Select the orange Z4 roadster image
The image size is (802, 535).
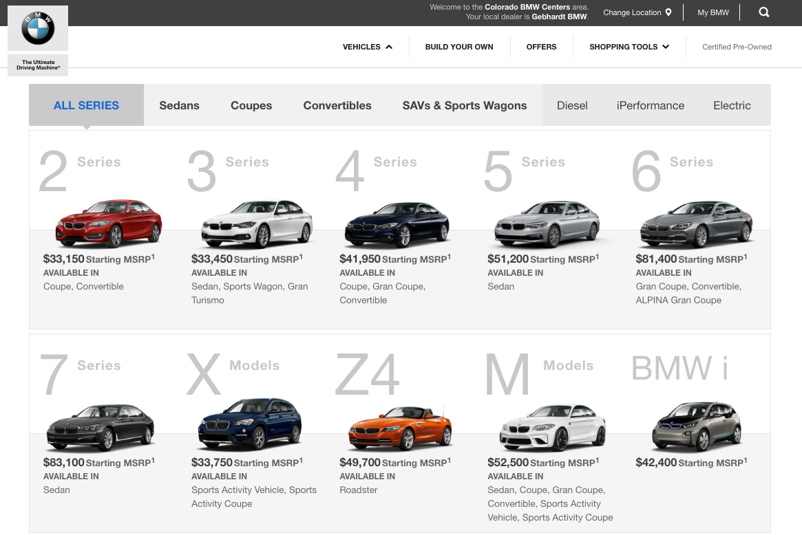(x=401, y=427)
